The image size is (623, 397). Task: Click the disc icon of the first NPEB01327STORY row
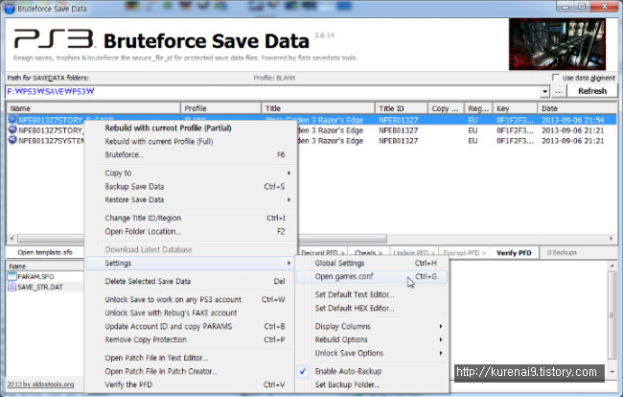pos(12,119)
